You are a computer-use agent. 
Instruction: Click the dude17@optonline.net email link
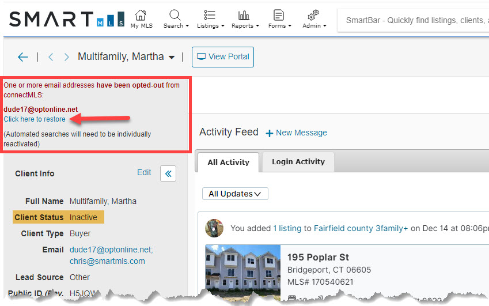[x=111, y=250]
